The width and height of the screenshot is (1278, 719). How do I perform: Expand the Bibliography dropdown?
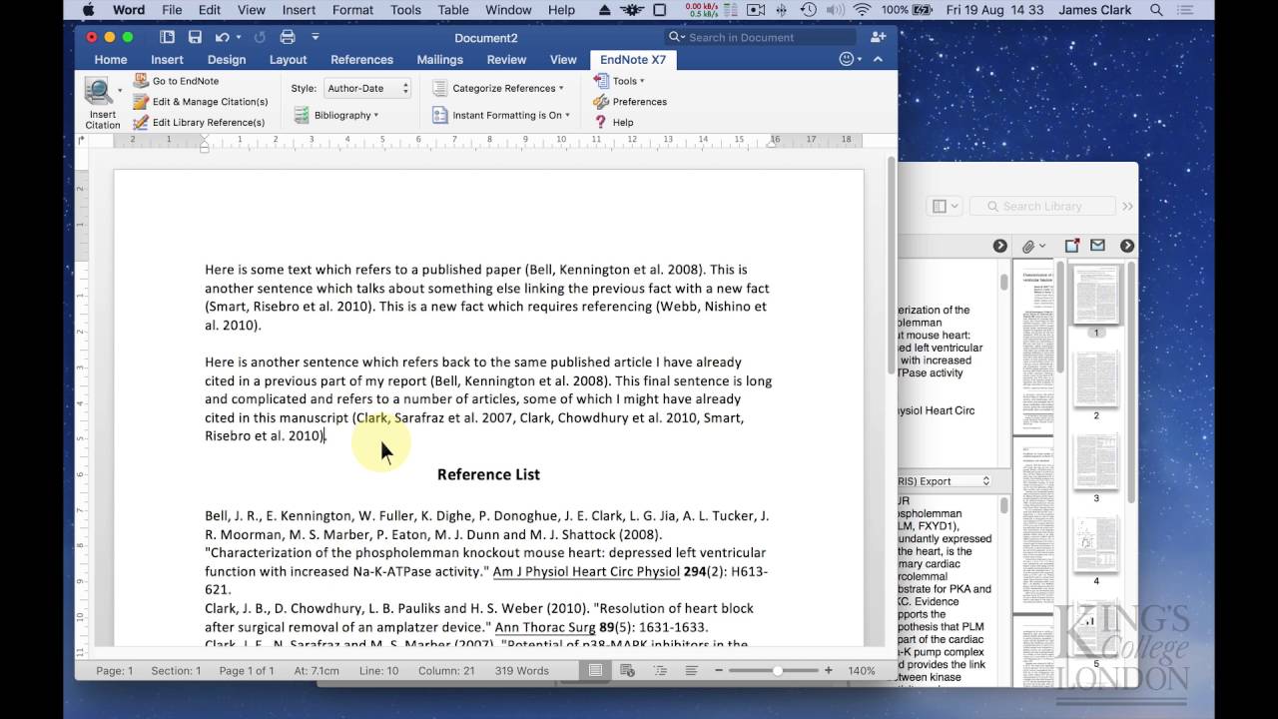pyautogui.click(x=345, y=115)
